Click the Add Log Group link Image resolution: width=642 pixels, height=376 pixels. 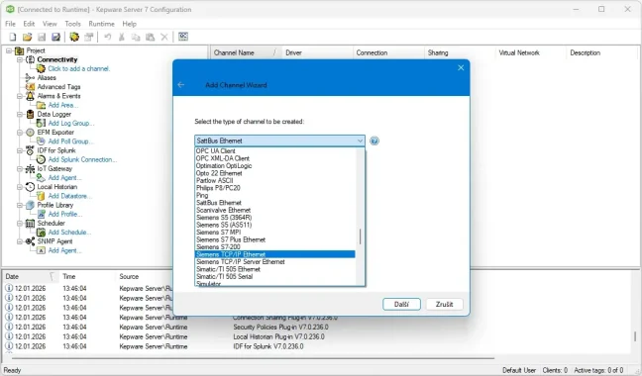(x=71, y=123)
